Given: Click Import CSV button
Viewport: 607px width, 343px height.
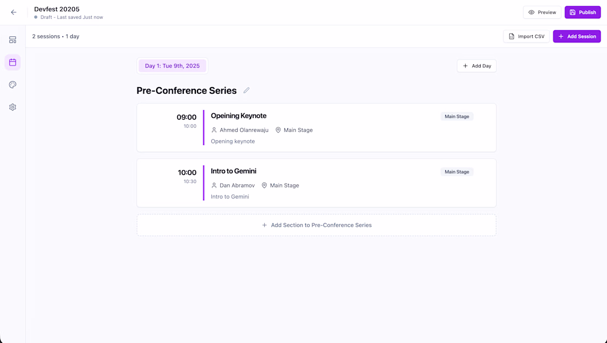Looking at the screenshot, I should coord(526,36).
